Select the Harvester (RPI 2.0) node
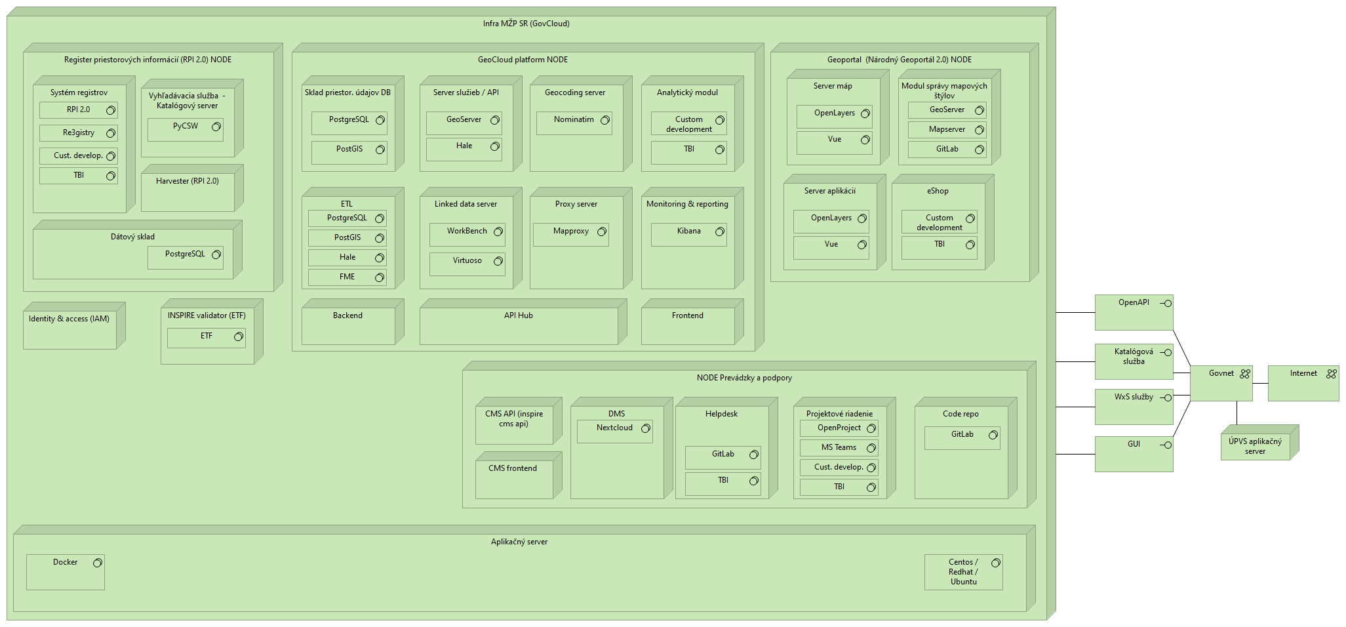This screenshot has width=1346, height=627. [192, 188]
